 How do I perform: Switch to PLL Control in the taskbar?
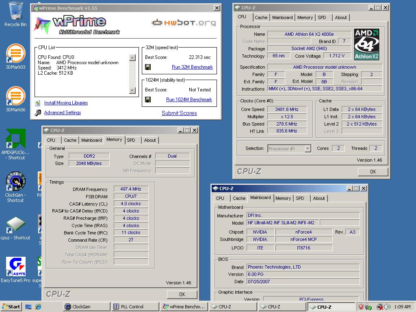point(135,307)
